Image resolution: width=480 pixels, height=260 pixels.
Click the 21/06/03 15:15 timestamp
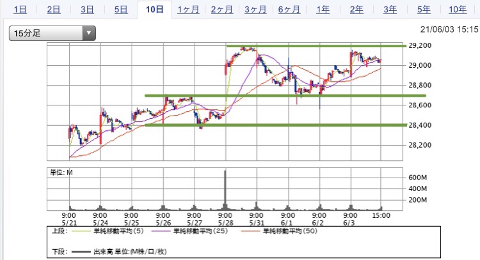(449, 29)
